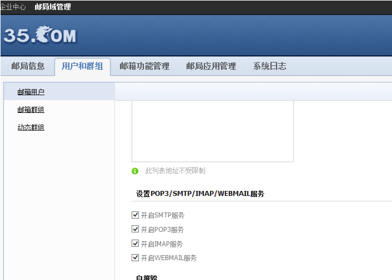Switch to the 邮箱功能管理 tab
The height and width of the screenshot is (280, 392).
coord(144,66)
